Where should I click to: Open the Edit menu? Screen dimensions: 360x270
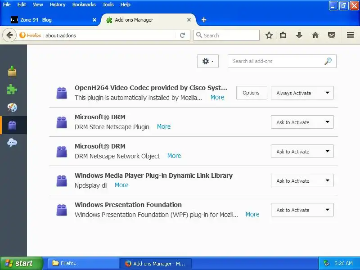point(22,4)
